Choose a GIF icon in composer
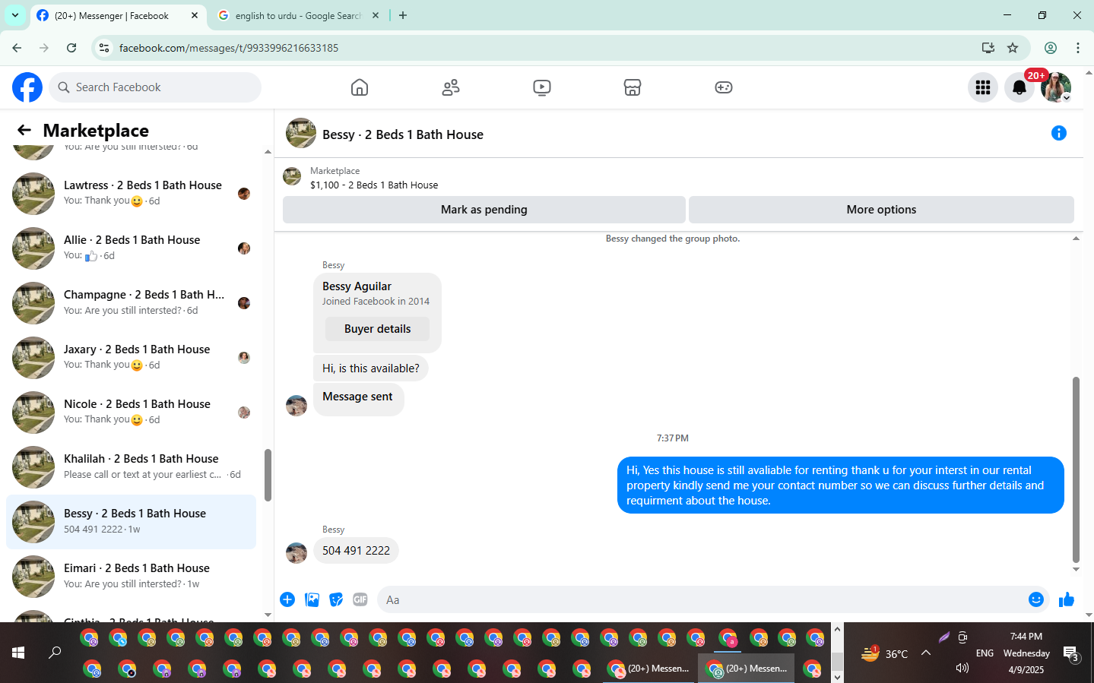1094x683 pixels. pos(360,599)
